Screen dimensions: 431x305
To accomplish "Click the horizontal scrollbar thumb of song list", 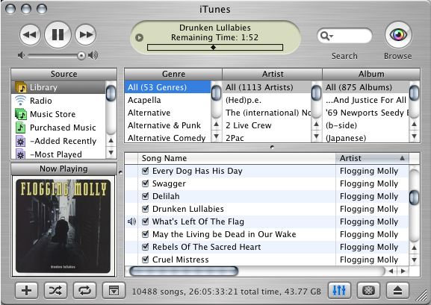I will 184,271.
